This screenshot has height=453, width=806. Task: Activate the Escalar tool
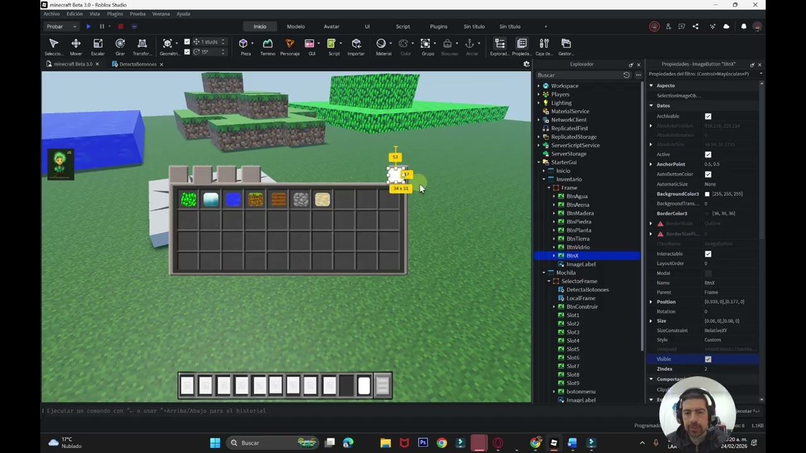coord(98,47)
